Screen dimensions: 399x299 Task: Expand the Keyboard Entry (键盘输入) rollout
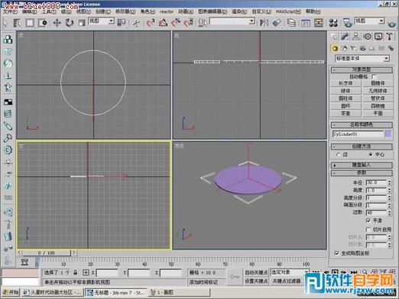tap(362, 165)
